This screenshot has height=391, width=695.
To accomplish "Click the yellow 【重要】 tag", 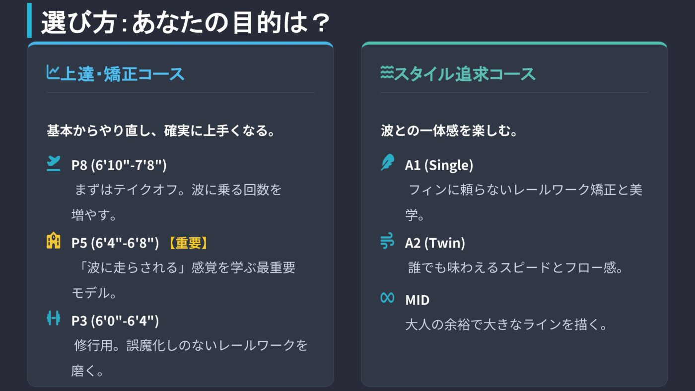I will (187, 243).
